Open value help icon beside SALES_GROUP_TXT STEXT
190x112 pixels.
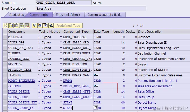coord(95,108)
